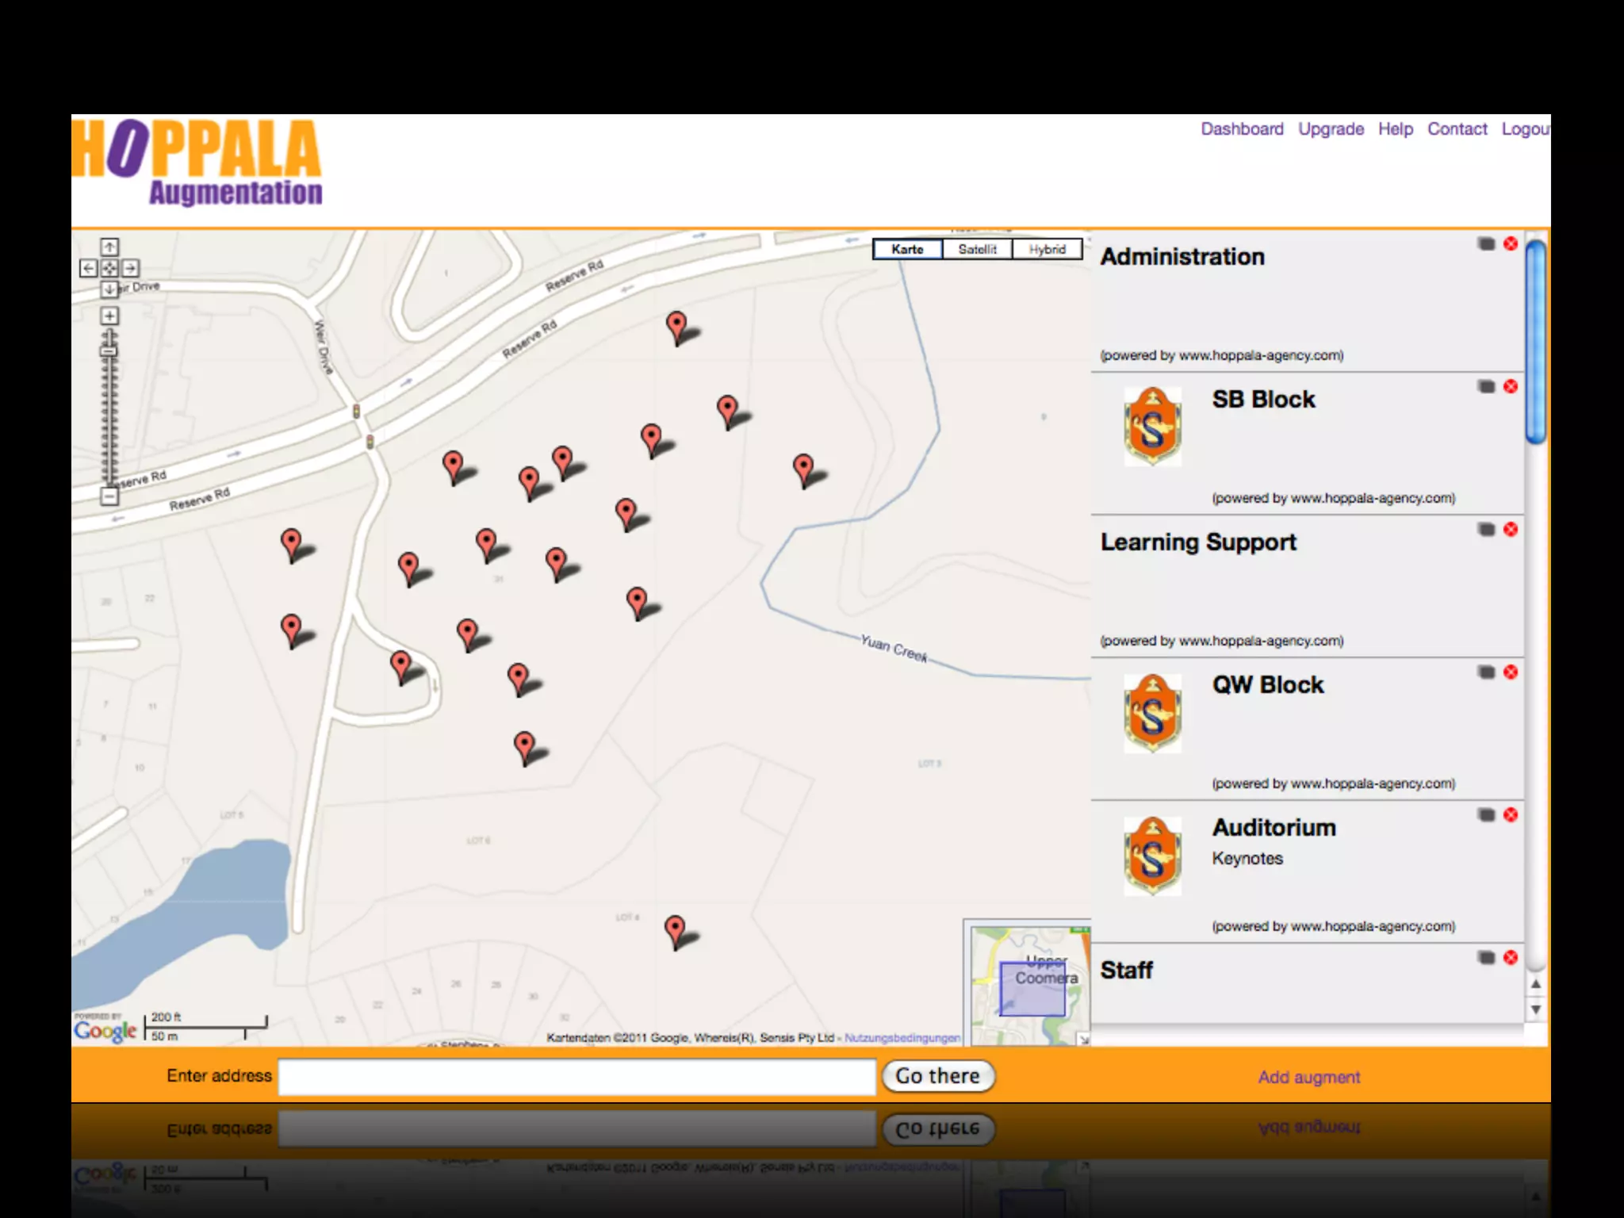Image resolution: width=1624 pixels, height=1218 pixels.
Task: Click the map recenter icon
Action: (109, 268)
